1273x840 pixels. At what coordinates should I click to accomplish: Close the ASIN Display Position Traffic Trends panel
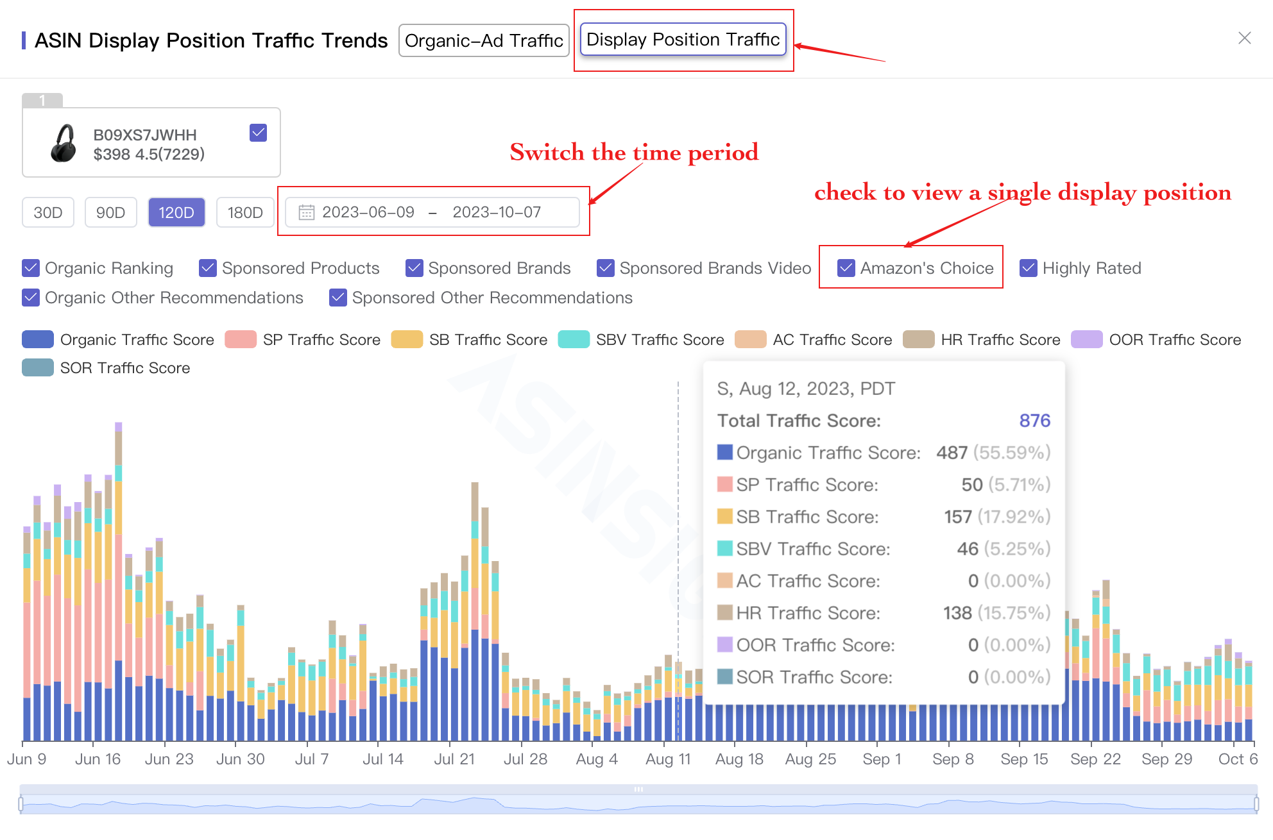1245,38
